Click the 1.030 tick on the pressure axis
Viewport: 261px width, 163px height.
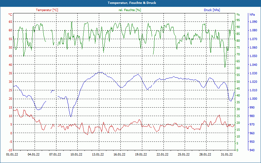click(x=253, y=73)
